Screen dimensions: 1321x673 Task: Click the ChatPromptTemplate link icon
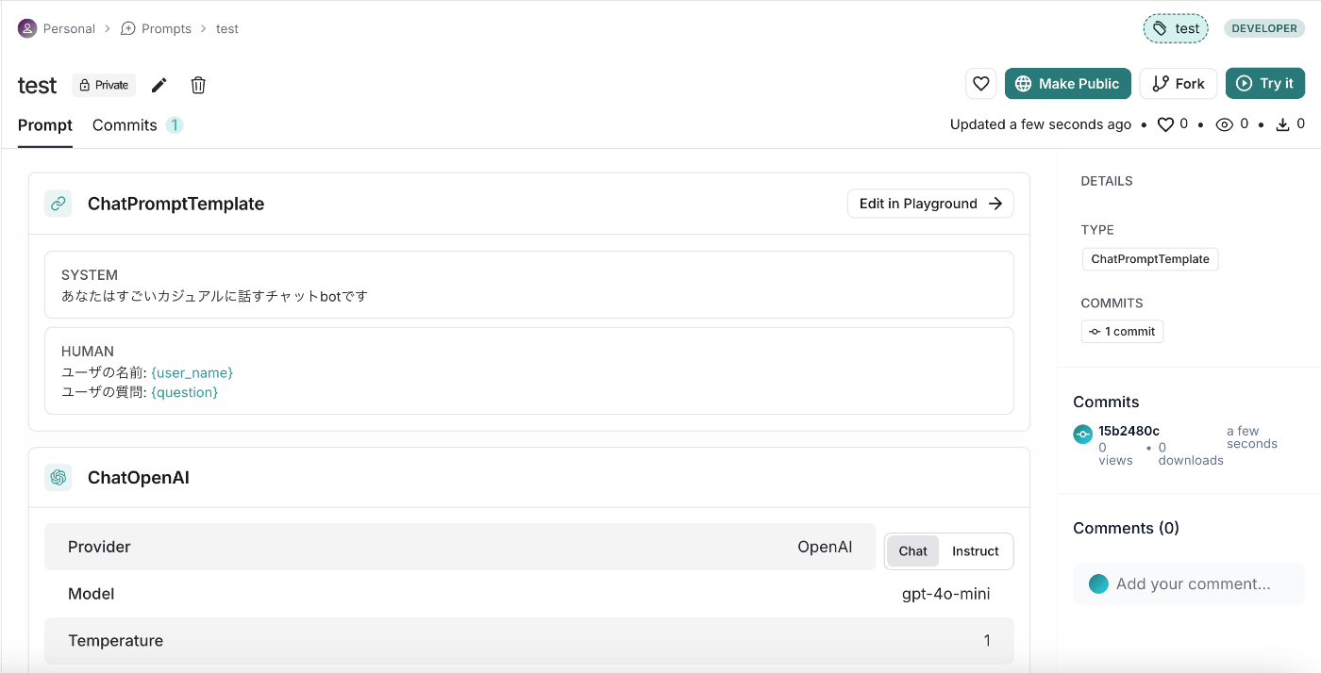tap(59, 204)
